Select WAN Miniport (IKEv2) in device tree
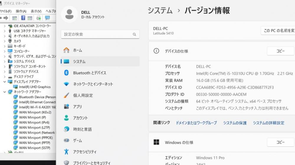 coord(35,112)
